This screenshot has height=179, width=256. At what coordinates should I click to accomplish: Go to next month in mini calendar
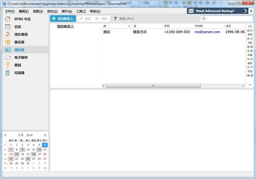[45, 135]
